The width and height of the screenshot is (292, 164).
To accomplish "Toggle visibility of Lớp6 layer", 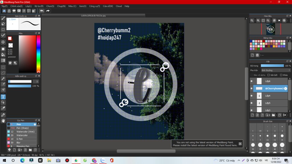I will [x=252, y=81].
